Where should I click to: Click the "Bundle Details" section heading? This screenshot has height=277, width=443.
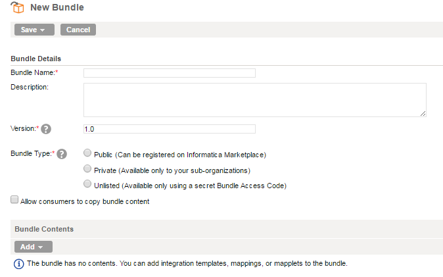[36, 59]
